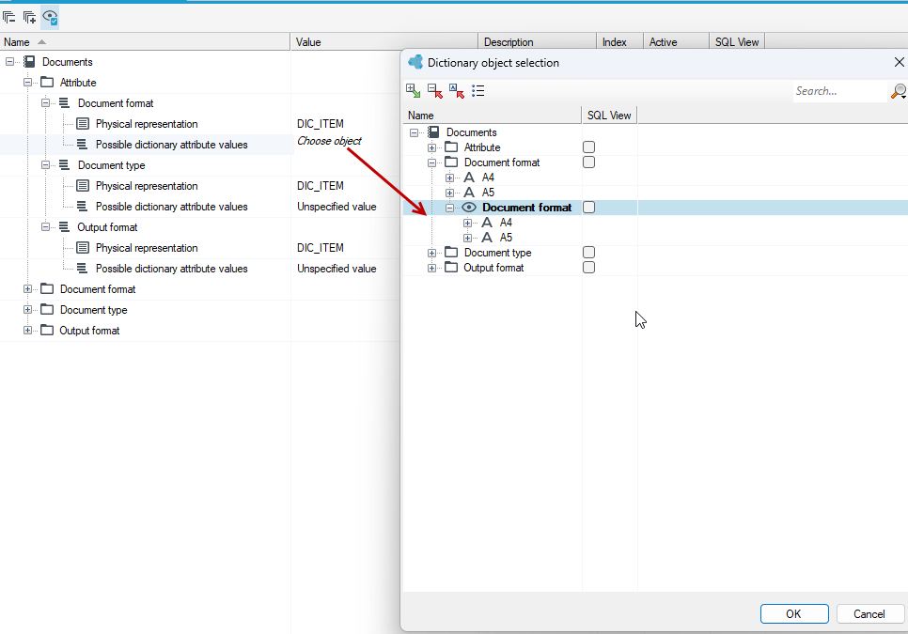Collapse the Documents root in the main tree
Image resolution: width=908 pixels, height=634 pixels.
tap(9, 62)
